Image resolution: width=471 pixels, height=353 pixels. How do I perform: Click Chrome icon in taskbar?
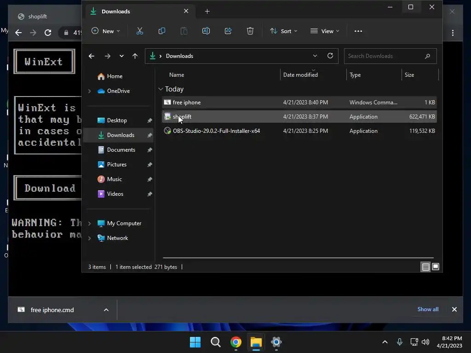click(236, 342)
